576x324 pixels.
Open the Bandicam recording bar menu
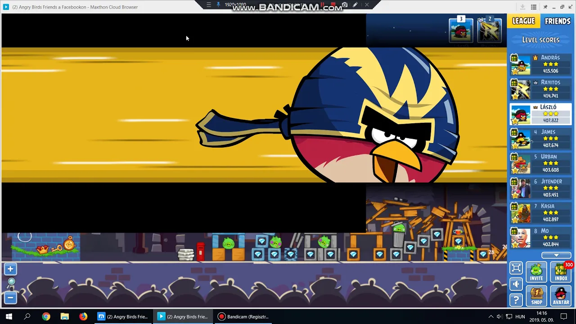pyautogui.click(x=208, y=5)
